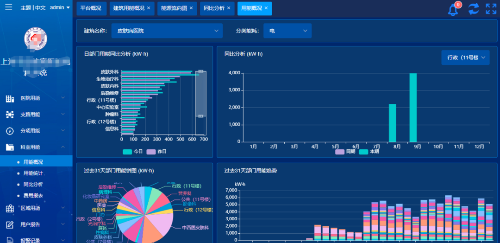Screen dimensions: 500x243
Task: Close the 同比分析 tab
Action: 228,8
